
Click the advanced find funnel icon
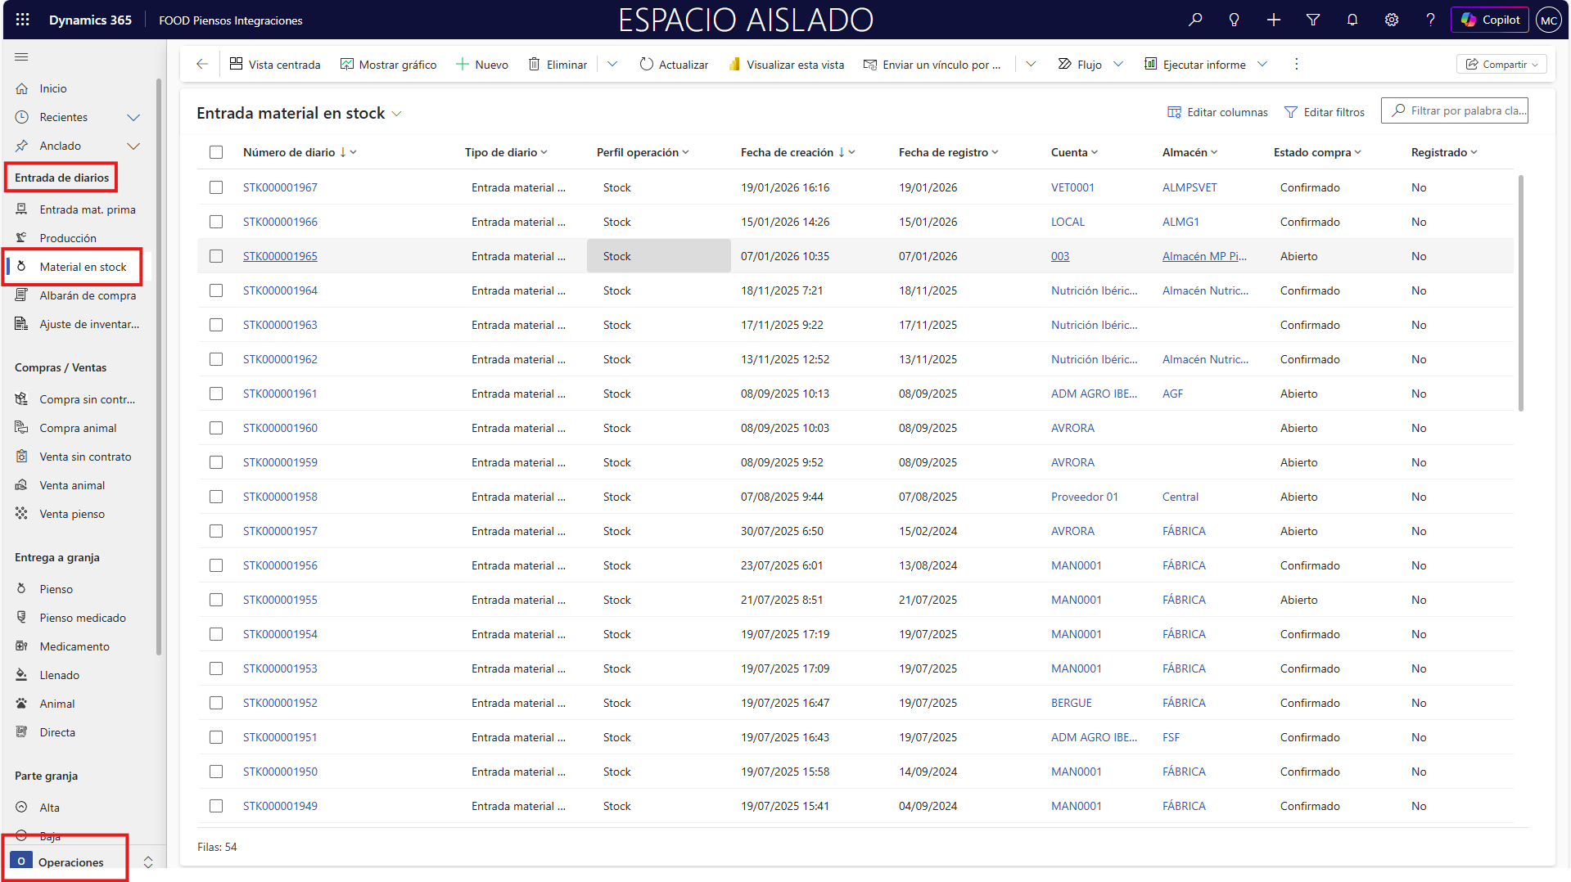click(1313, 20)
